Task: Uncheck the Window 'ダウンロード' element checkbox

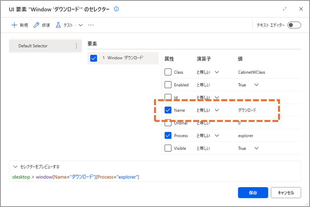Action: 94,58
